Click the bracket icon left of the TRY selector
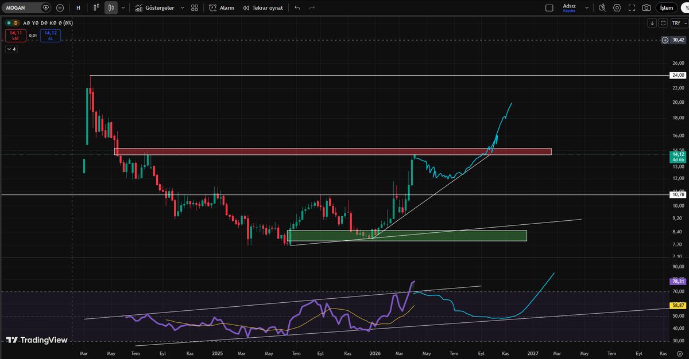Viewport: 689px width, 359px height. (x=663, y=23)
